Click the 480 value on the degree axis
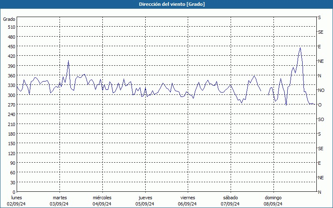 click(12, 37)
